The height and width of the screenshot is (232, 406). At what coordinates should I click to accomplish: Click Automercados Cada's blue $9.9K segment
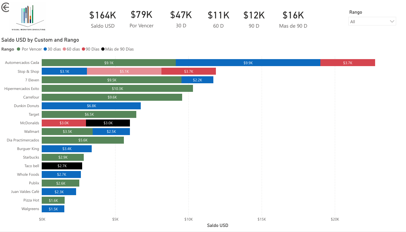coord(248,63)
